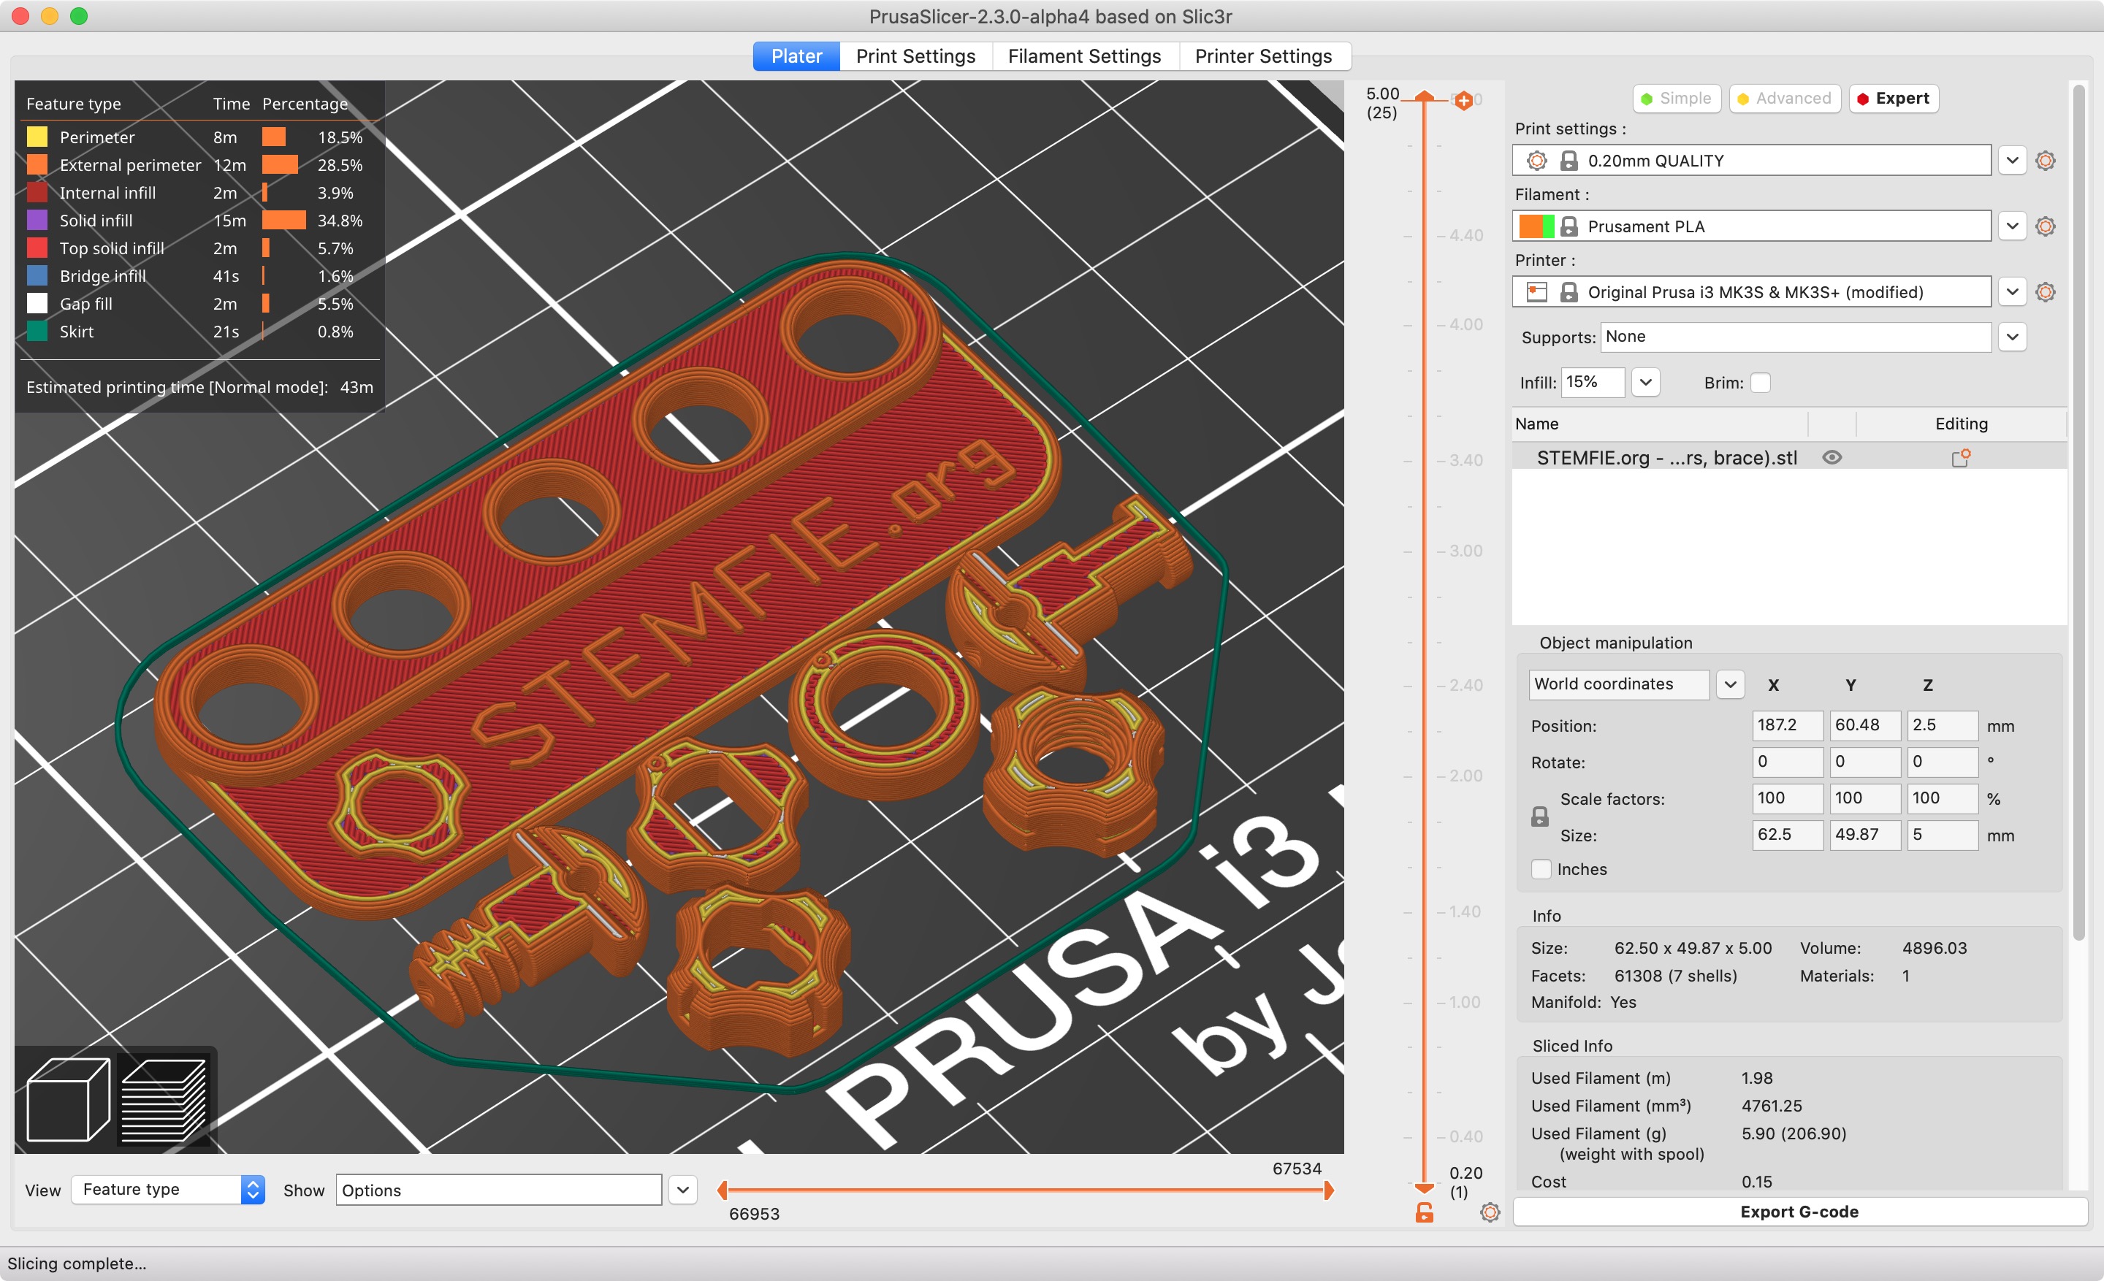The image size is (2104, 1281).
Task: Click the Rotate Z field
Action: point(1943,761)
